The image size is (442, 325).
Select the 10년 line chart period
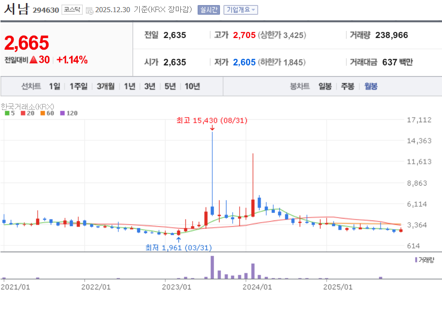coord(192,86)
